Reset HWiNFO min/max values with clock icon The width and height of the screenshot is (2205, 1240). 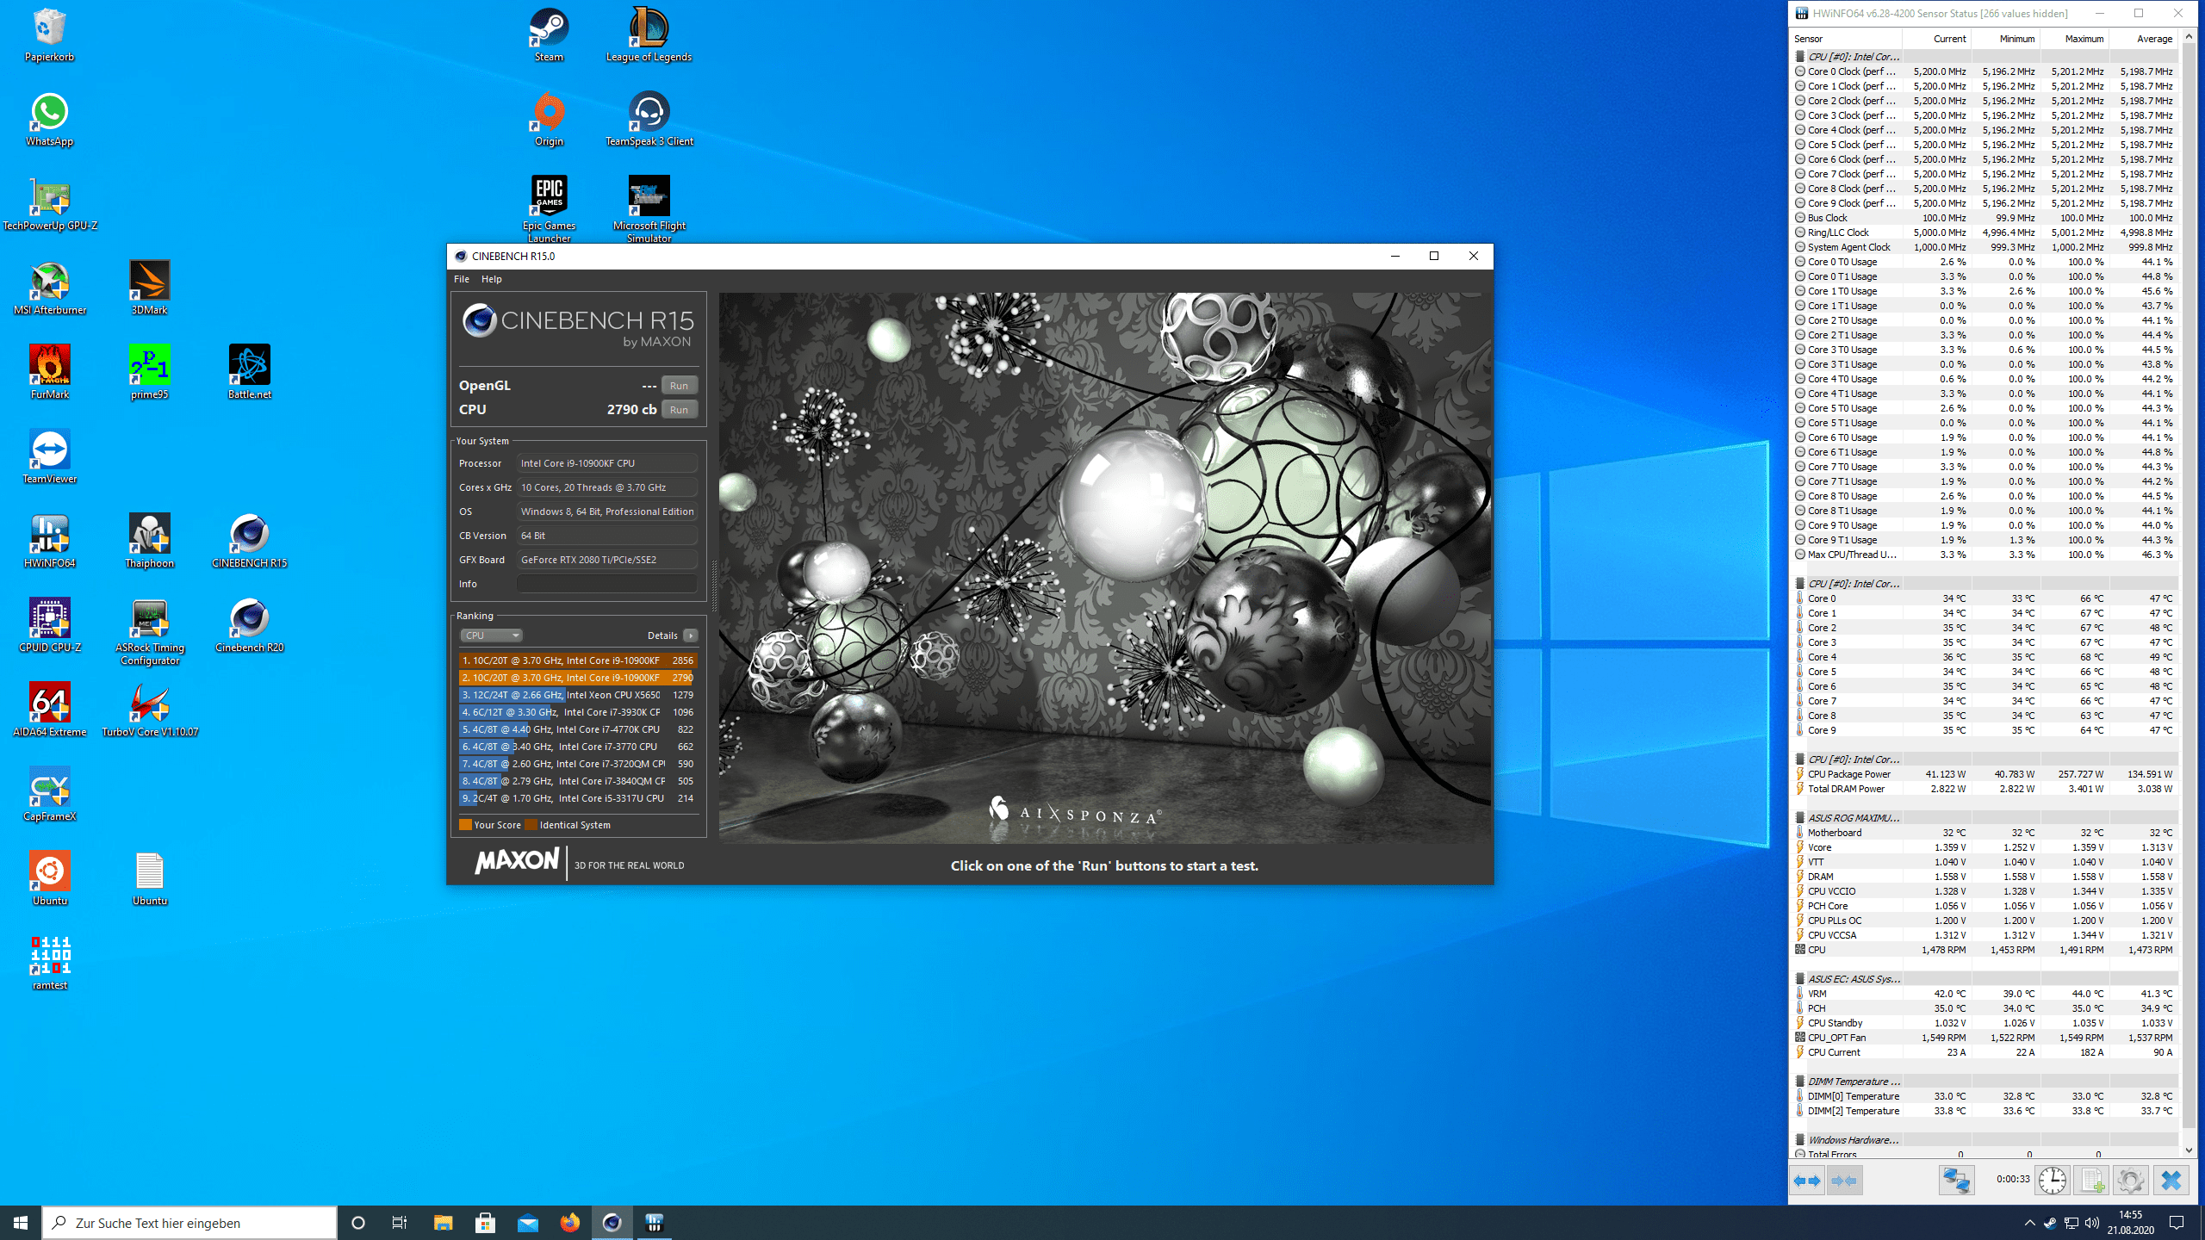2053,1181
